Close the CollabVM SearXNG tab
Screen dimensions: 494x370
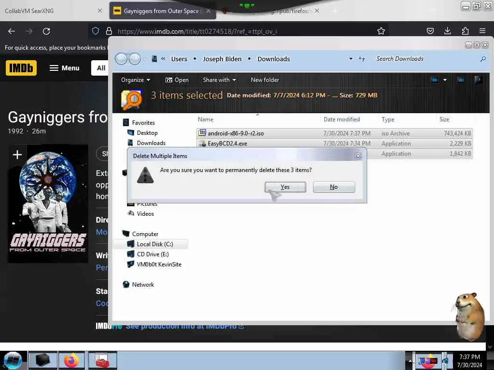pyautogui.click(x=100, y=11)
